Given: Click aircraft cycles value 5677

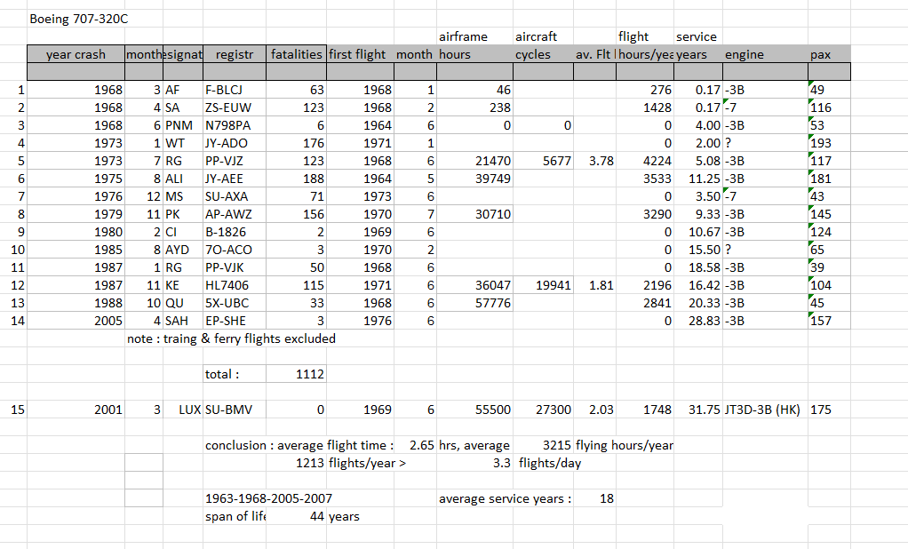Looking at the screenshot, I should (x=543, y=161).
